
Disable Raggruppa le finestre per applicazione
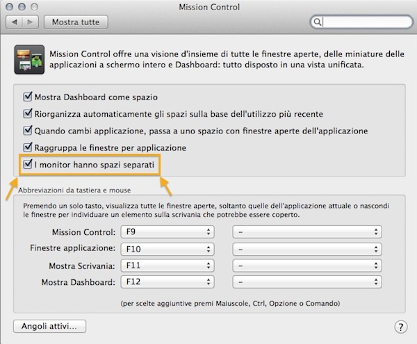point(28,147)
